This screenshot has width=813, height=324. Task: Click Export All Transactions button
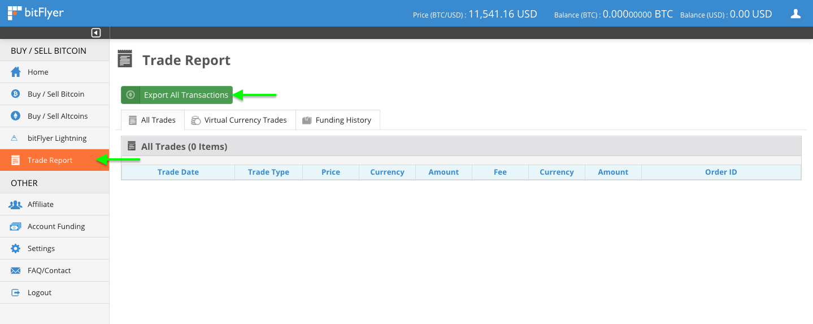coord(177,95)
